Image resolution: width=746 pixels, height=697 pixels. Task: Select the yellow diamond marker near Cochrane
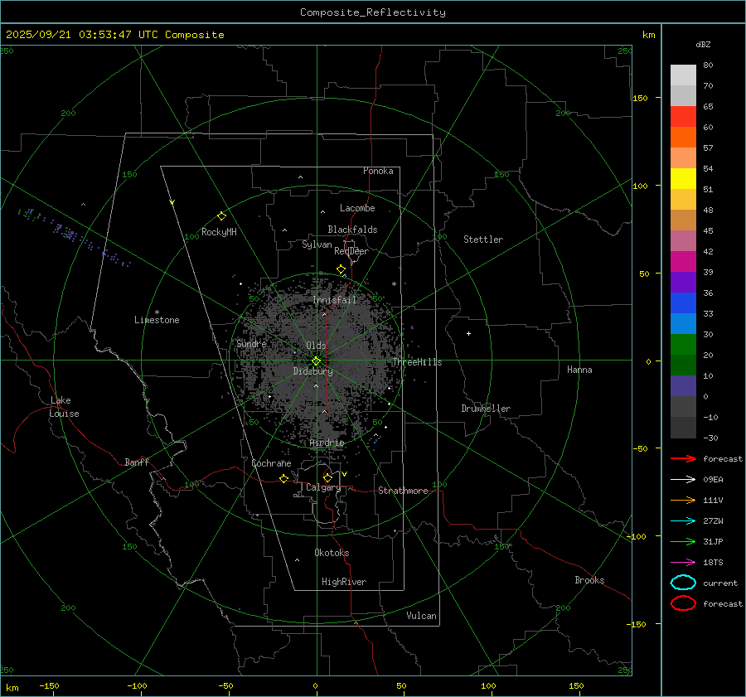tap(283, 479)
